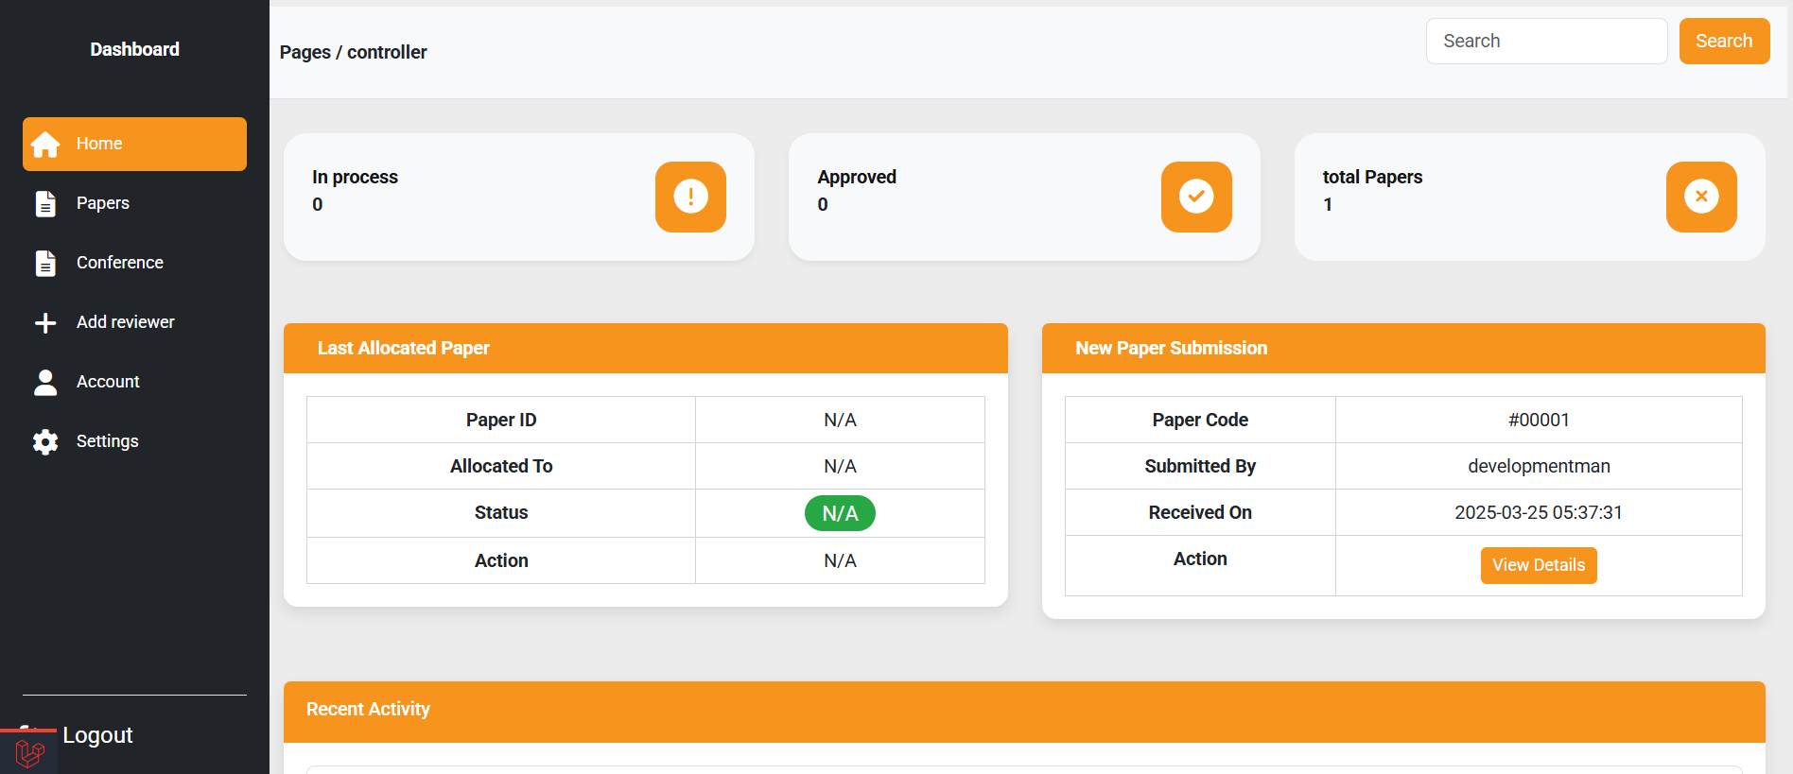Open the Account section

coord(108,382)
